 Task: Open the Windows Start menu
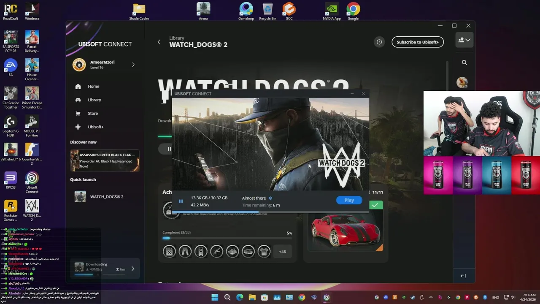[215, 297]
